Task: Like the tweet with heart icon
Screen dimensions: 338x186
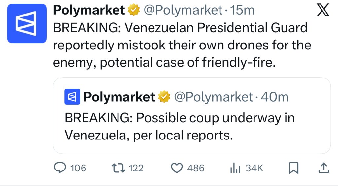Action: tap(177, 168)
